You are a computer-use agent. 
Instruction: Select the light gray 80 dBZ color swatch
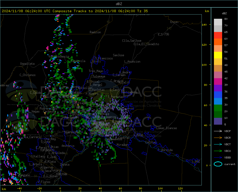218,22
